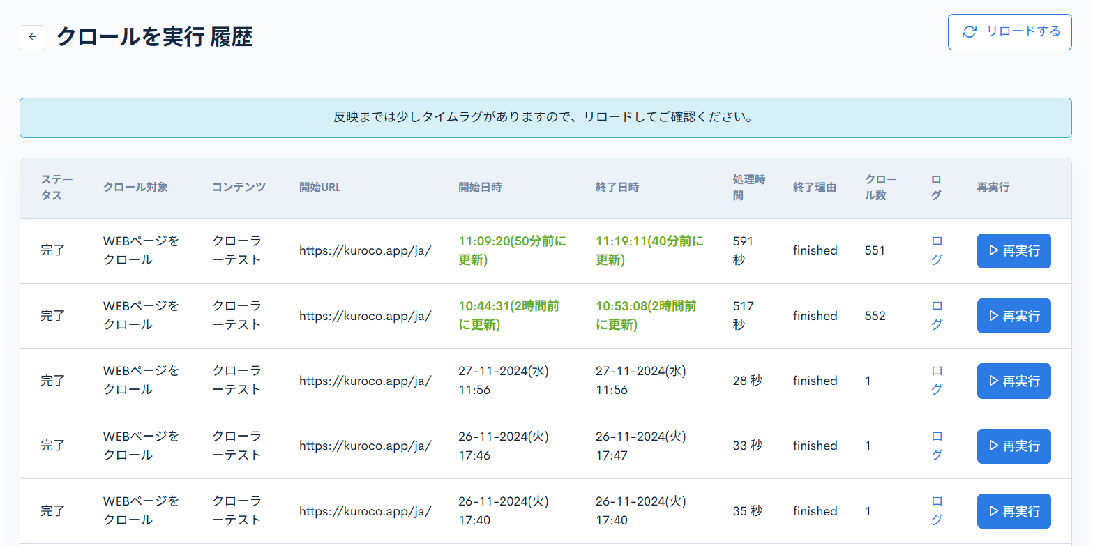The image size is (1093, 546).
Task: Click the 終了日時 column header
Action: [x=617, y=187]
